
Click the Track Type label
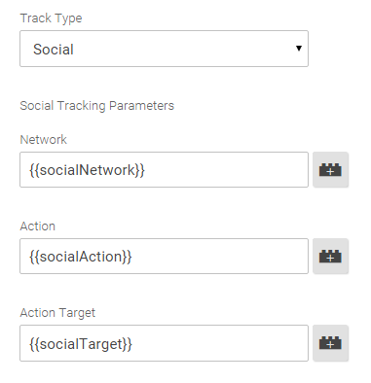click(x=51, y=18)
